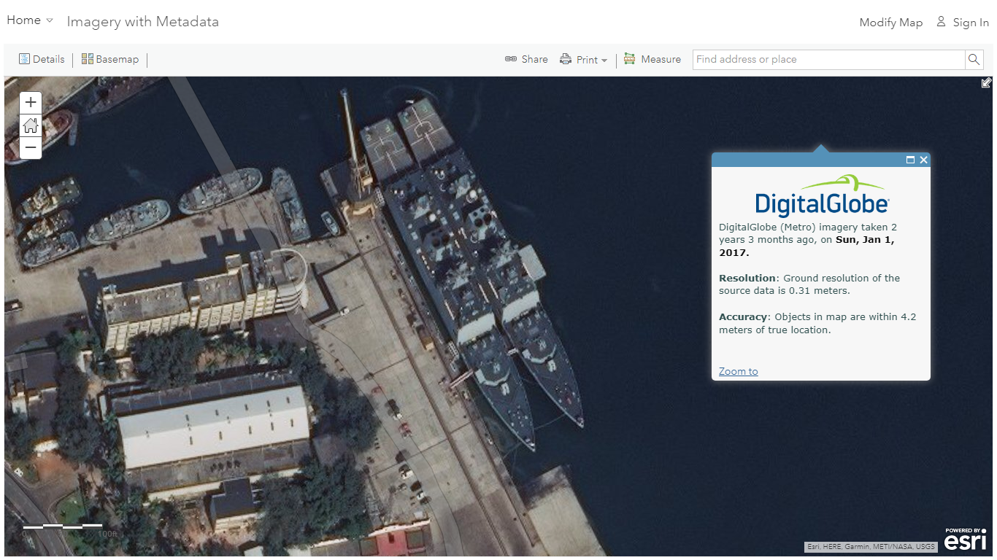Screen dimensions: 997x560
Task: Close the DigitalGlobe popup
Action: (x=924, y=160)
